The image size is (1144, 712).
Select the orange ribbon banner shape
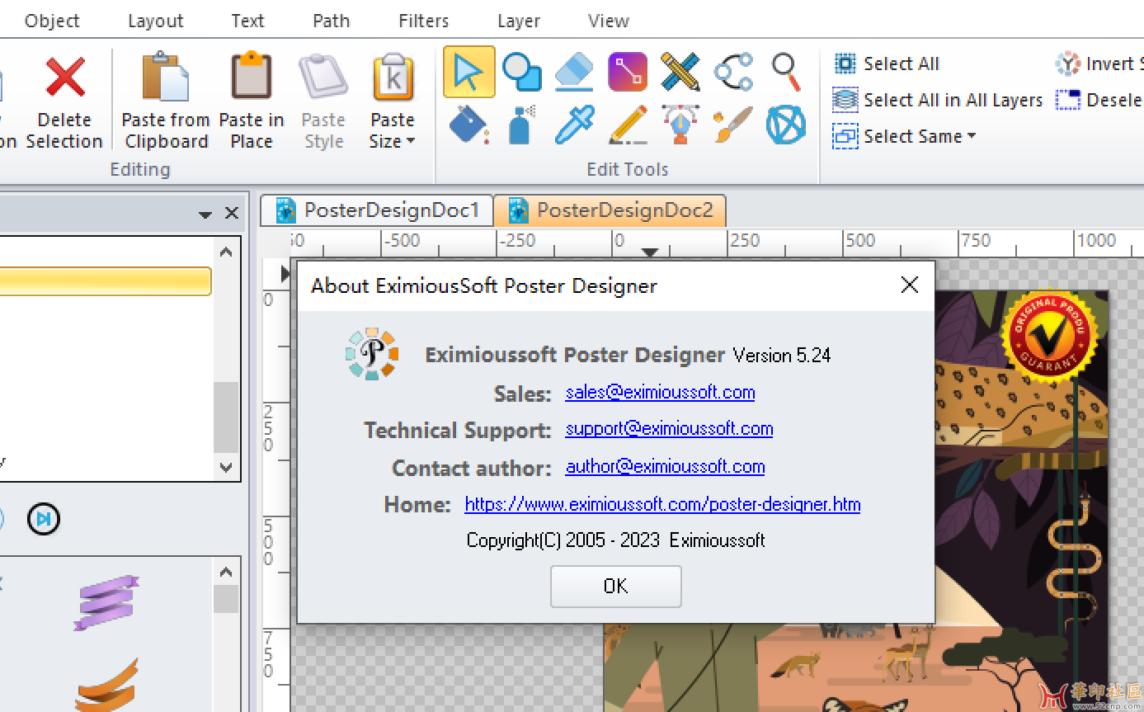pyautogui.click(x=107, y=685)
